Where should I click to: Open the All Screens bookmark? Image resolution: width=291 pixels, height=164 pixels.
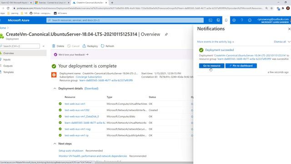[x=60, y=13]
